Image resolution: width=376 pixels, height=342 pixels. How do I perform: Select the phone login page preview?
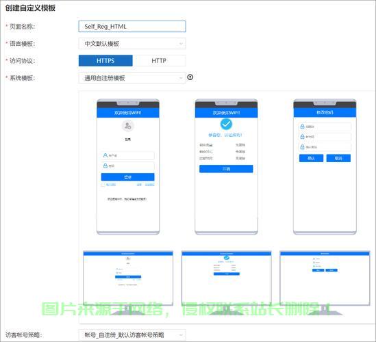(128, 167)
